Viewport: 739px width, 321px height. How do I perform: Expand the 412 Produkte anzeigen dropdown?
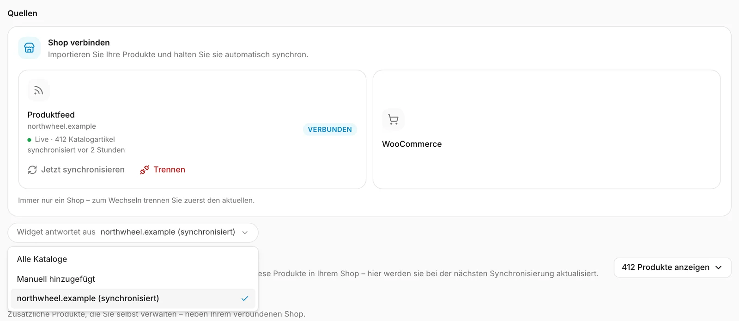(x=672, y=267)
